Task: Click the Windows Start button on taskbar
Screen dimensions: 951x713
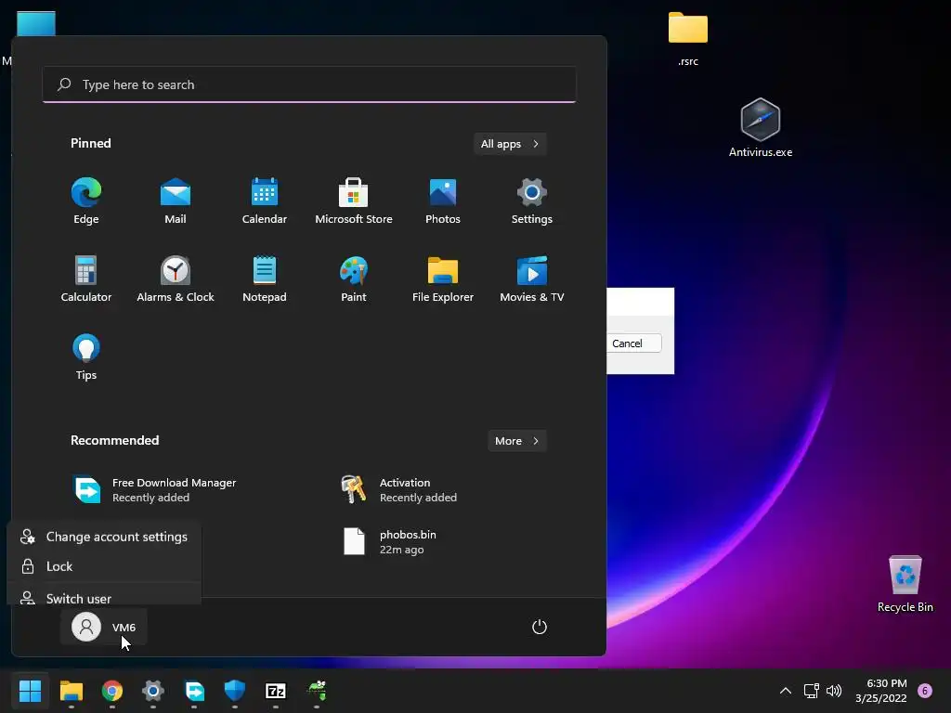Action: pos(31,691)
